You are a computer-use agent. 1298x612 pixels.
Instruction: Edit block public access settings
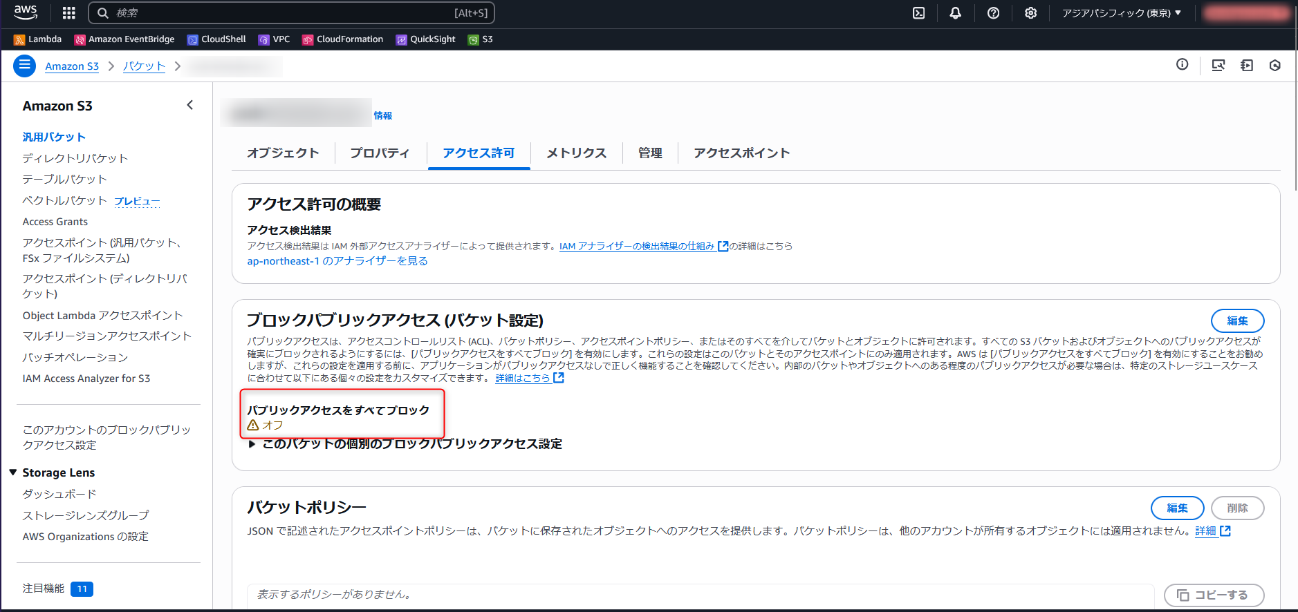pos(1237,321)
